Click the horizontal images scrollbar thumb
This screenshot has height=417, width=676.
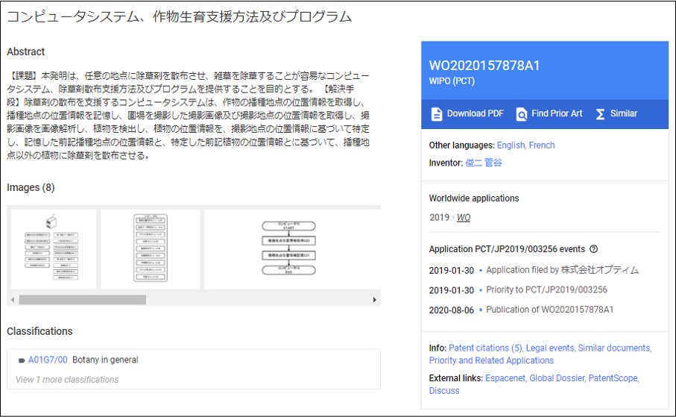pos(82,300)
